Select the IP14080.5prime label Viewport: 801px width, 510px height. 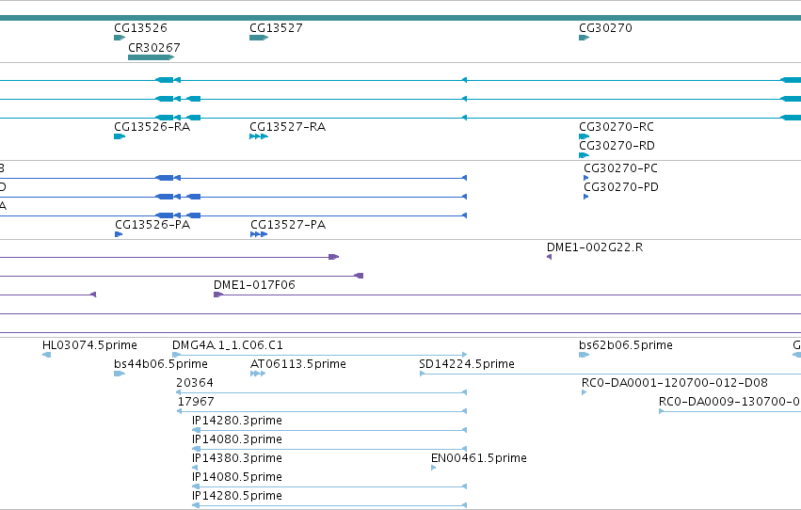(x=236, y=477)
